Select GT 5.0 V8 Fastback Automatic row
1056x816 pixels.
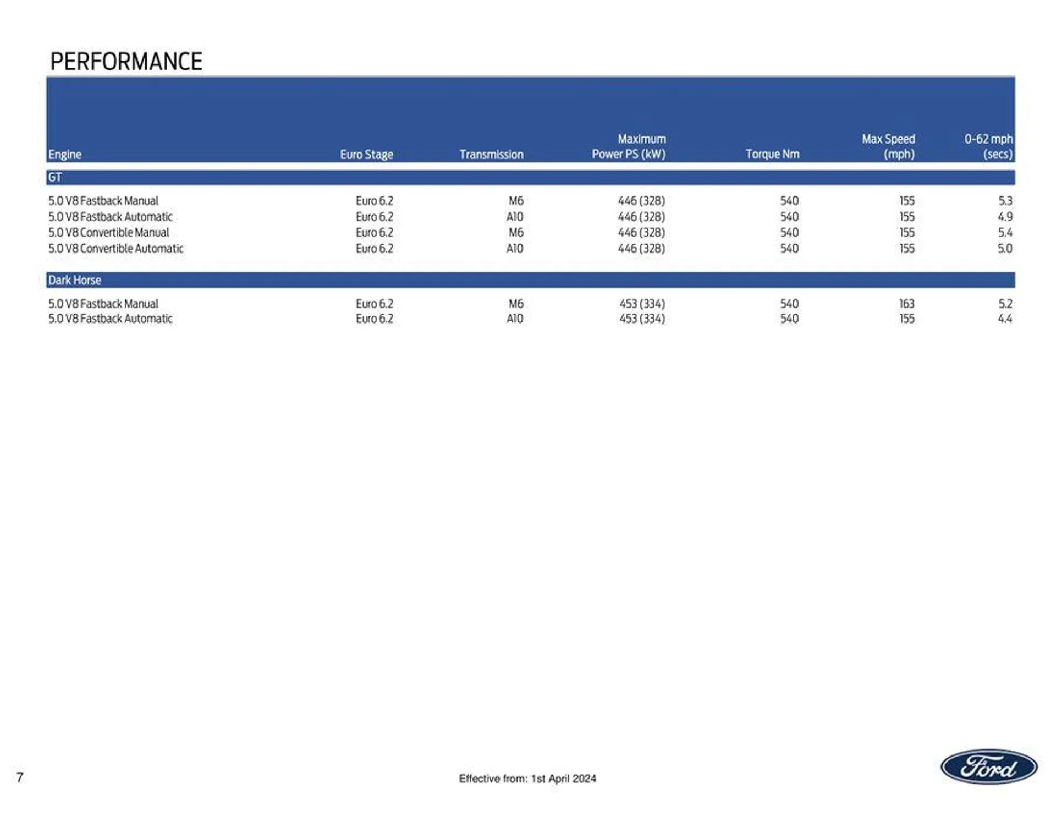tap(531, 217)
